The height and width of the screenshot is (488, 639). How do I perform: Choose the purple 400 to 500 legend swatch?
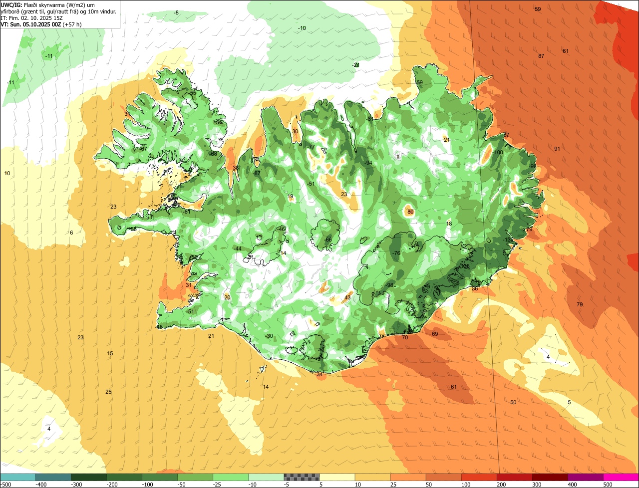coord(586,477)
